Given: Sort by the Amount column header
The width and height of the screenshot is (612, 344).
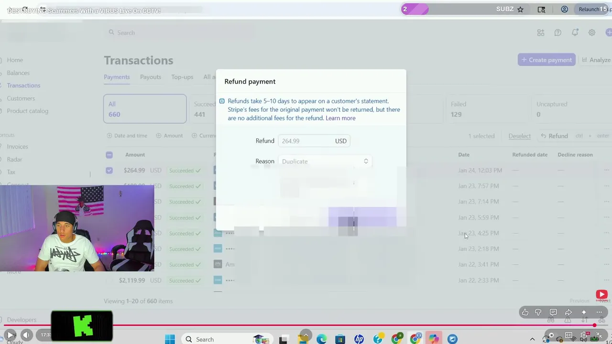Looking at the screenshot, I should click(135, 155).
